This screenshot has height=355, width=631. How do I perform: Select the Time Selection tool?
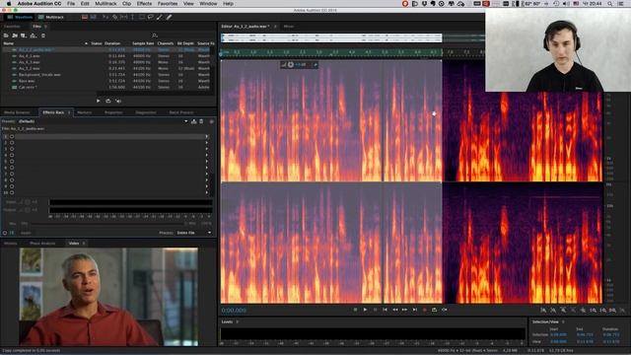point(132,18)
